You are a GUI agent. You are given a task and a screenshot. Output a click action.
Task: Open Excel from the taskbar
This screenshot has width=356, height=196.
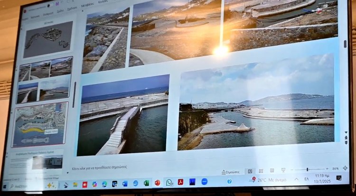coord(146,183)
